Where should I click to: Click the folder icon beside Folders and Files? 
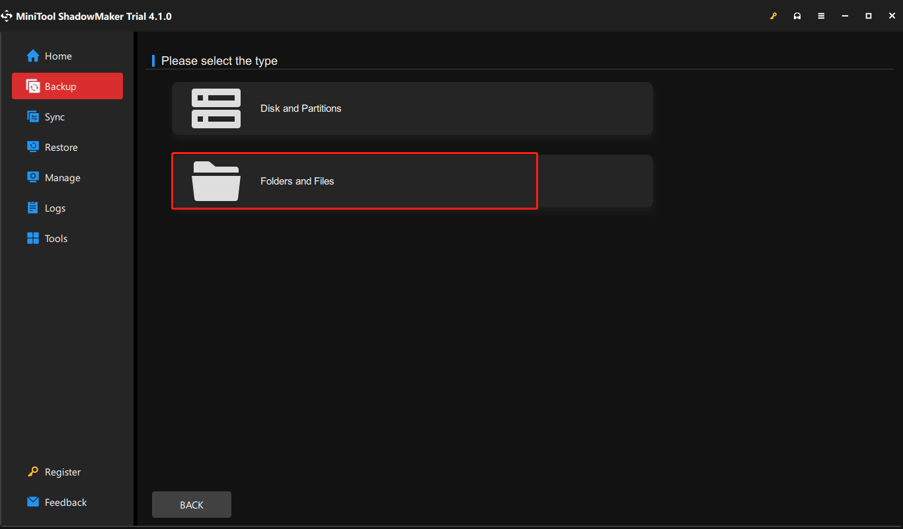point(216,181)
